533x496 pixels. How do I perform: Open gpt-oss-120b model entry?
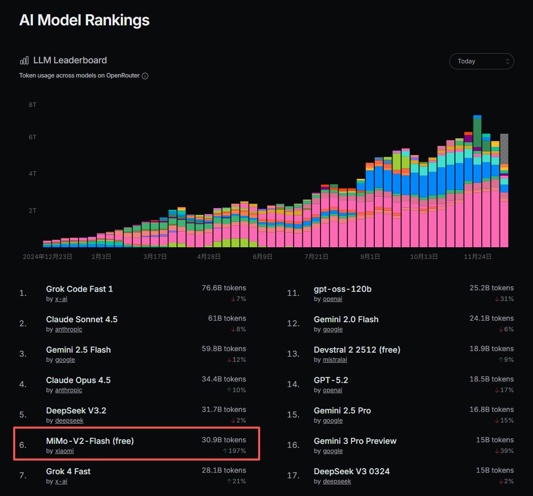pyautogui.click(x=342, y=289)
